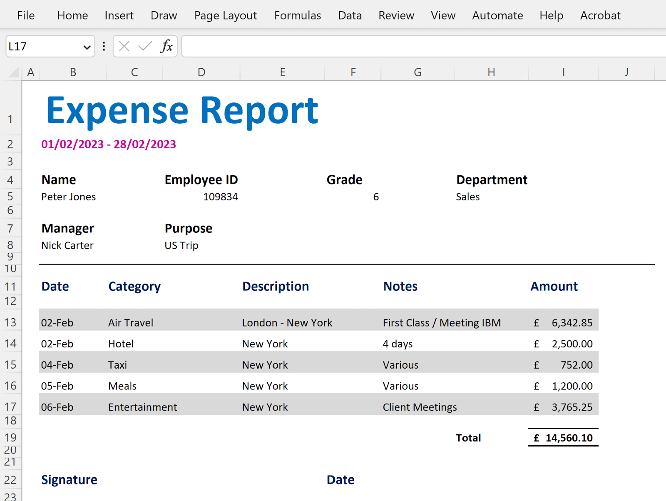Open the Automate tab
666x501 pixels.
point(497,15)
